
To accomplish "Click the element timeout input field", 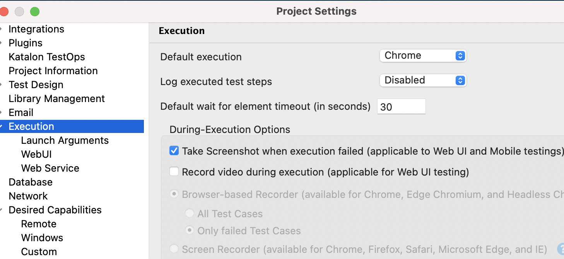I will click(x=401, y=107).
